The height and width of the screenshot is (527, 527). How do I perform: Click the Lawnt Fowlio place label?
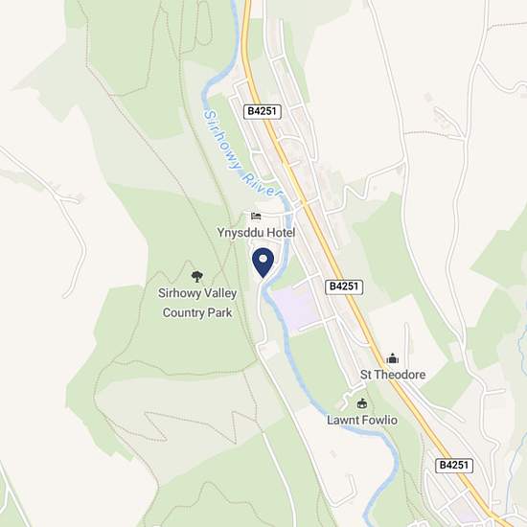(362, 420)
